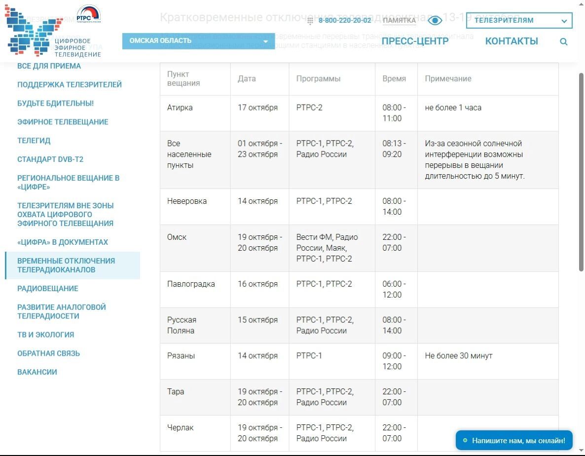585x456 pixels.
Task: Click the search magnifier icon
Action: [x=563, y=42]
